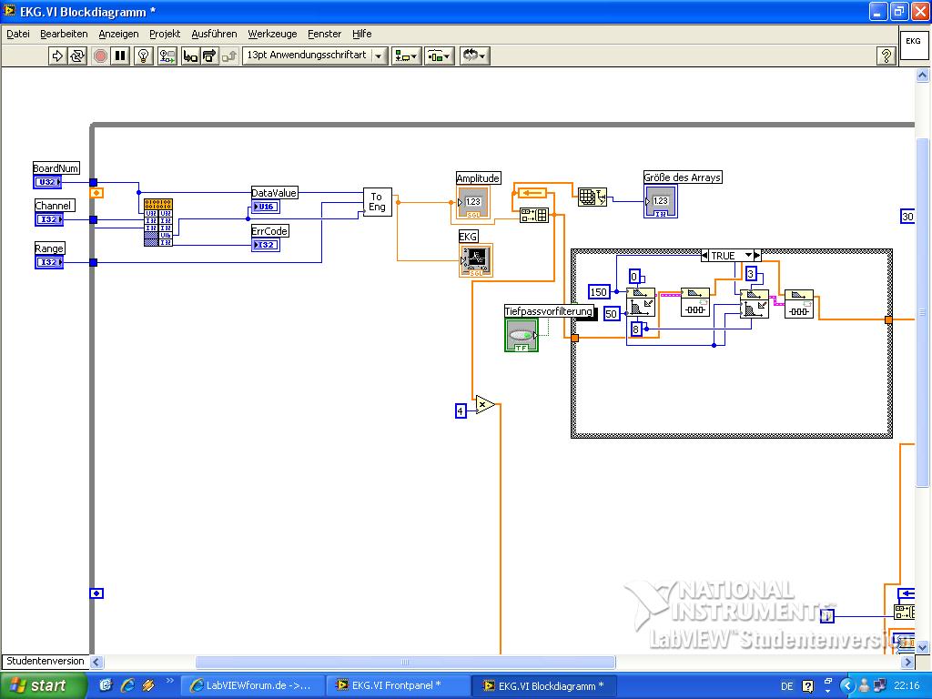932x699 pixels.
Task: Click the feedback node arrow above Build Array
Action: (532, 193)
